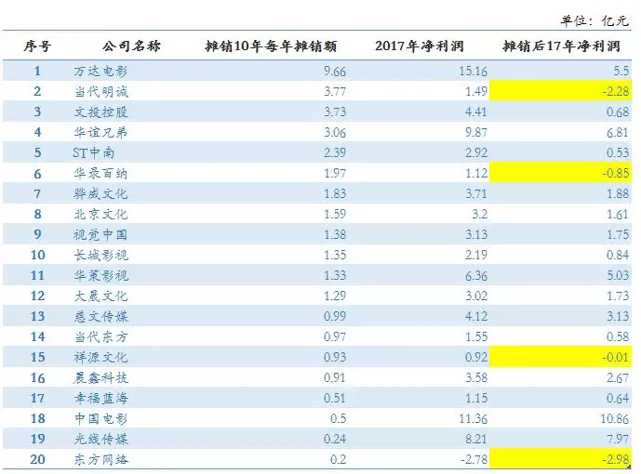Click company name 当代东方
Viewport: 641px width, 474px height.
[101, 336]
